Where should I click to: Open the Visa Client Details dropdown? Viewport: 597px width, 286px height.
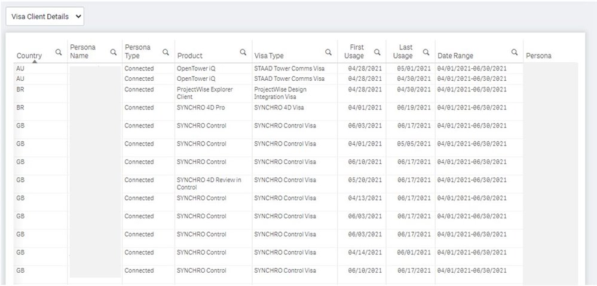point(45,17)
